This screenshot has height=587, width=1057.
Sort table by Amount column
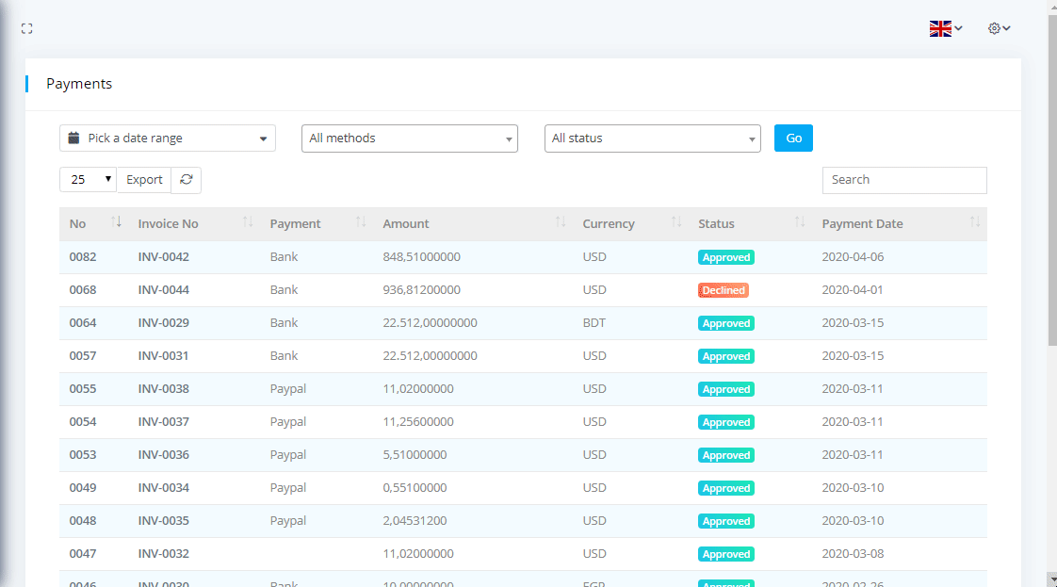point(405,224)
